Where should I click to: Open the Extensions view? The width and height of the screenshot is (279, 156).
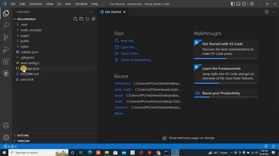pyautogui.click(x=6, y=61)
